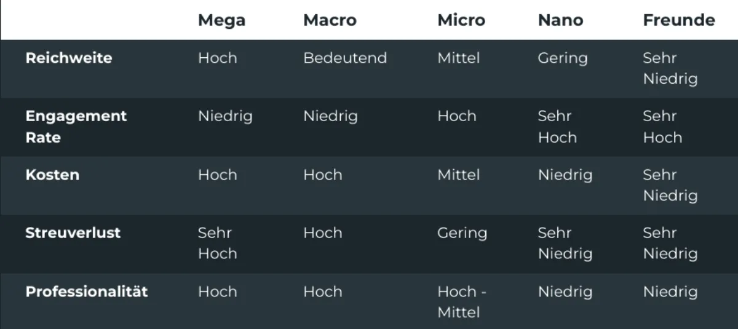Select the Engagement Rate row label
738x329 pixels.
[76, 127]
